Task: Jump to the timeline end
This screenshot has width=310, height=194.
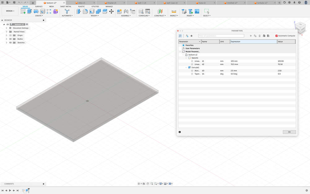Action: click(x=18, y=191)
